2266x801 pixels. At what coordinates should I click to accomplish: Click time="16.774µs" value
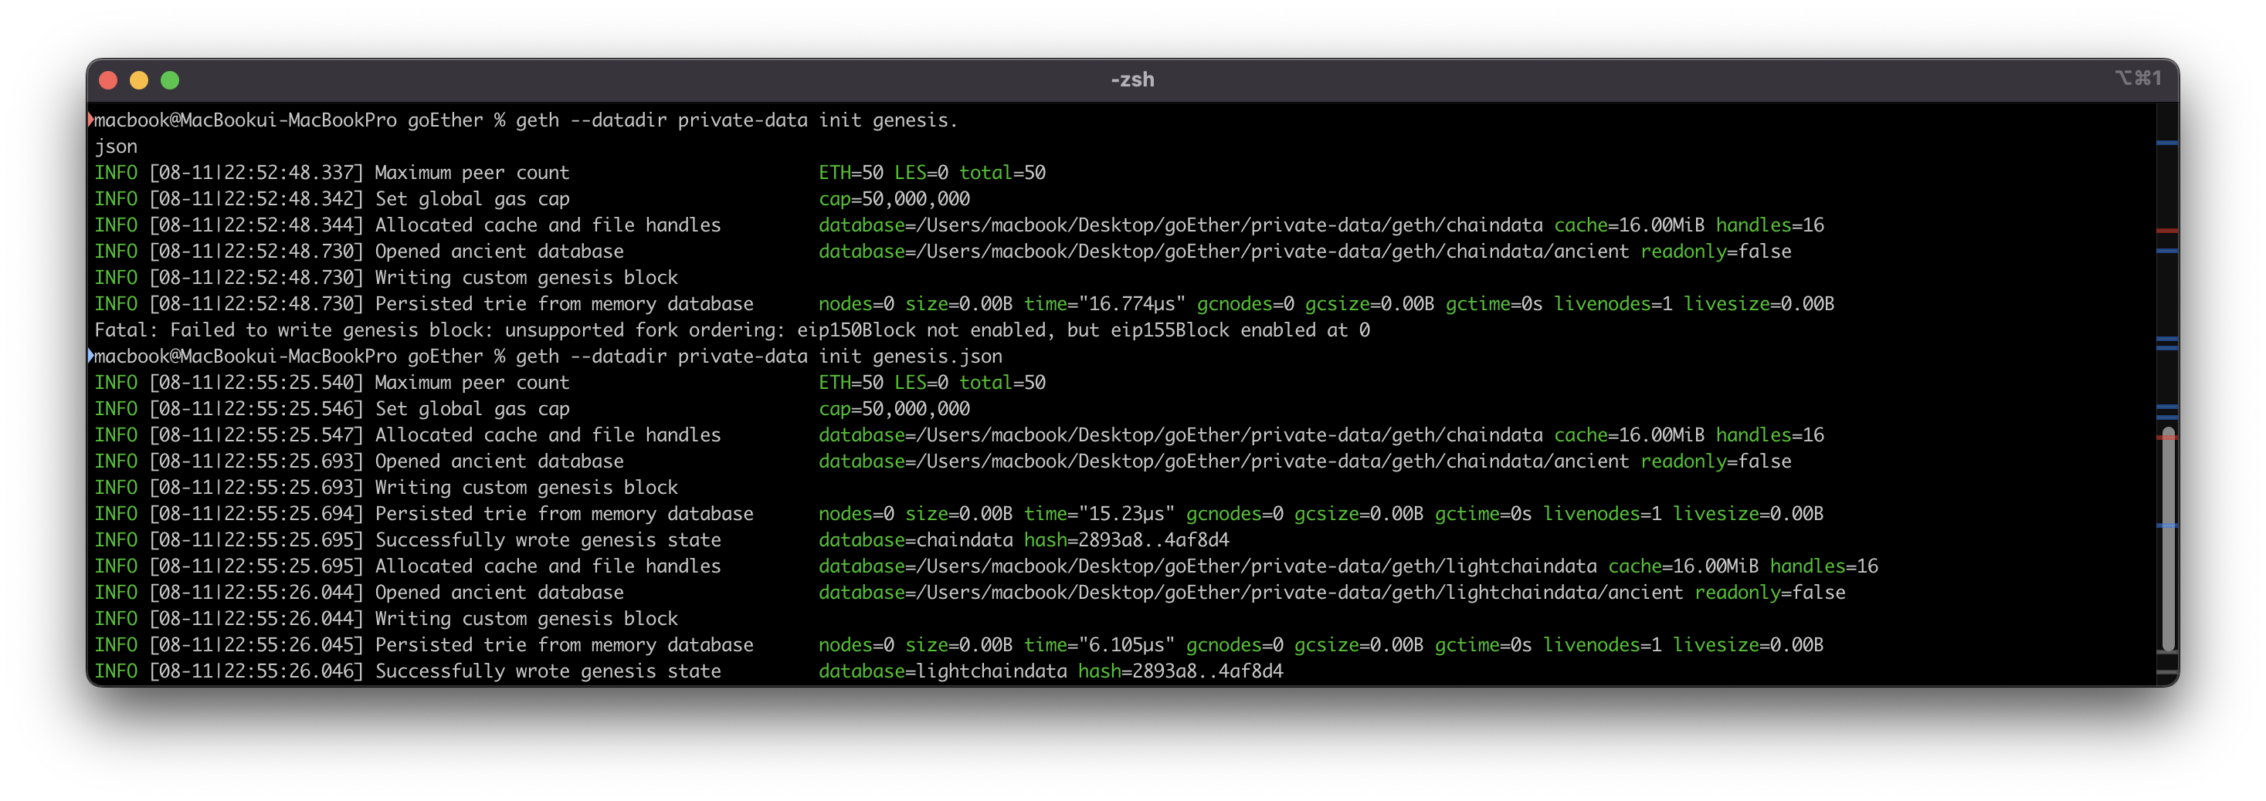tap(1104, 304)
